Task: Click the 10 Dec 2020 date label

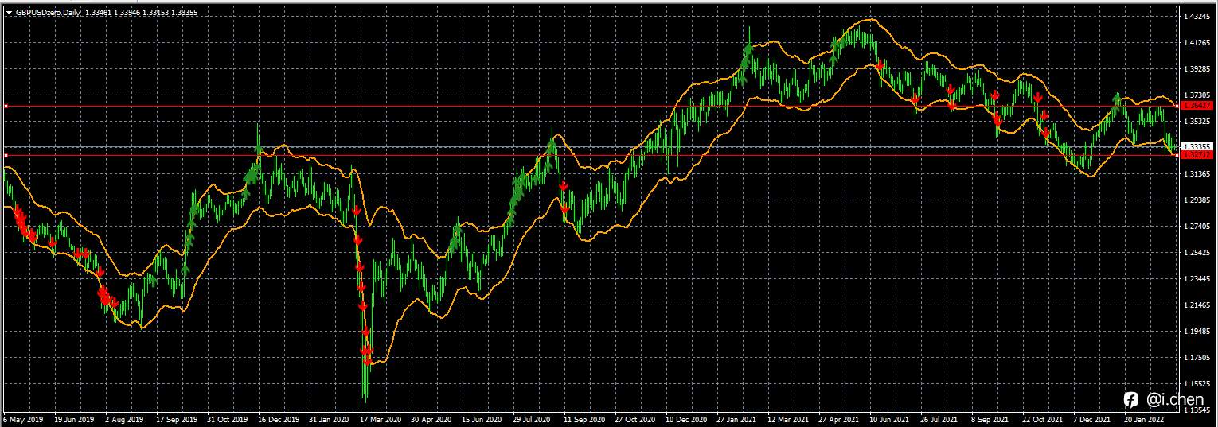Action: (685, 418)
